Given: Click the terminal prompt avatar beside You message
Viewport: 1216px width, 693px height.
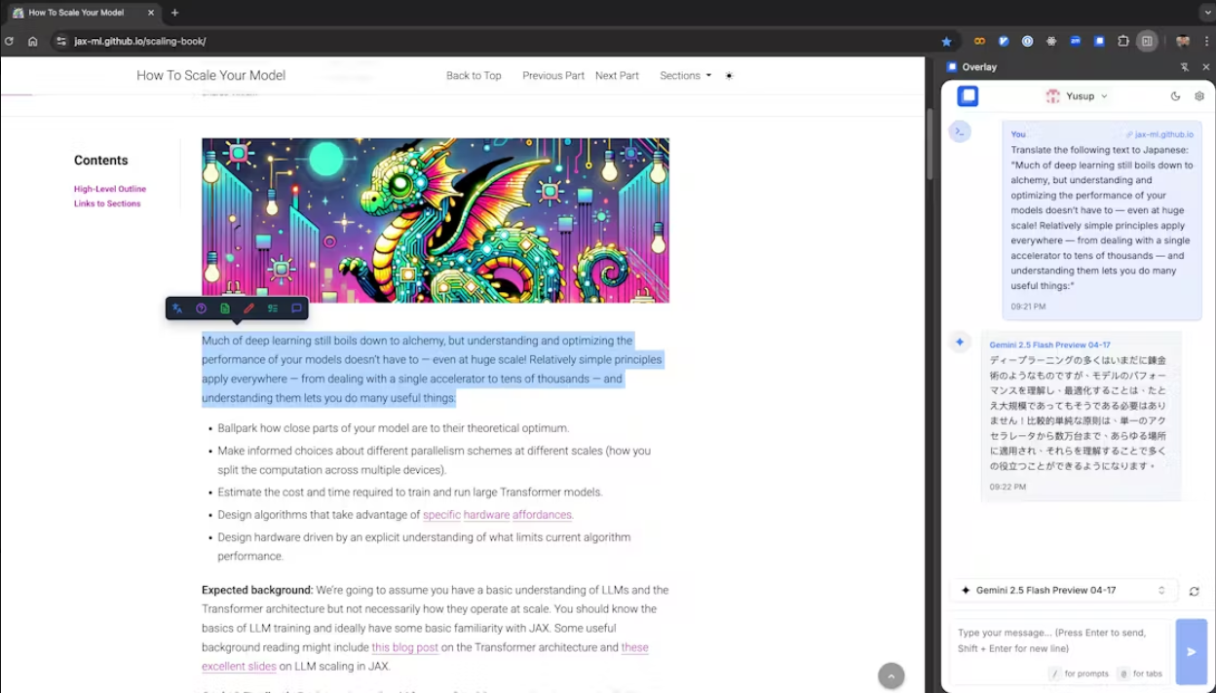Looking at the screenshot, I should 960,131.
